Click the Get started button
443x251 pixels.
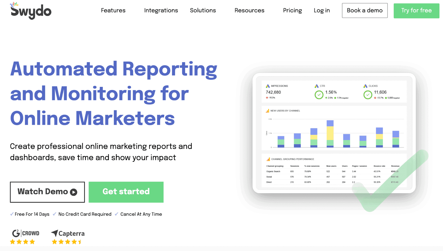coord(126,192)
